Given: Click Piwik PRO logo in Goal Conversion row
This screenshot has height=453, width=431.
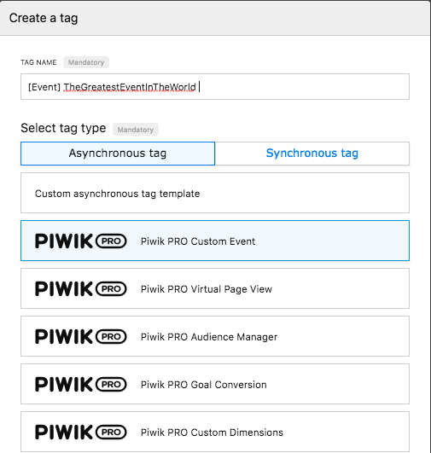Looking at the screenshot, I should coord(80,384).
